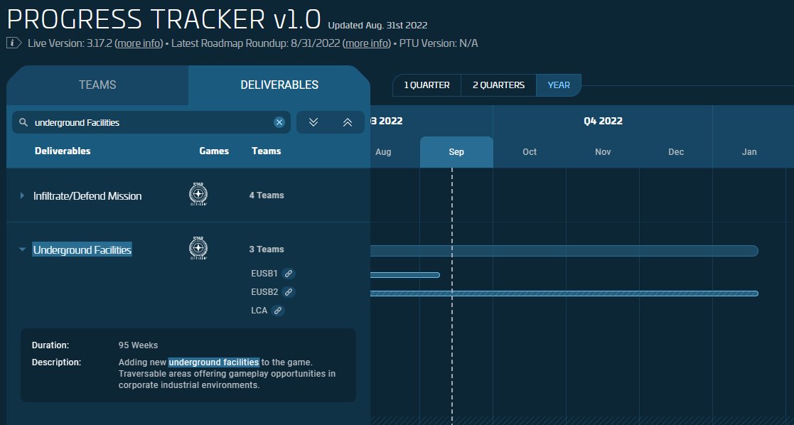Click the highlighted underground facilities description text
The image size is (794, 425).
214,362
